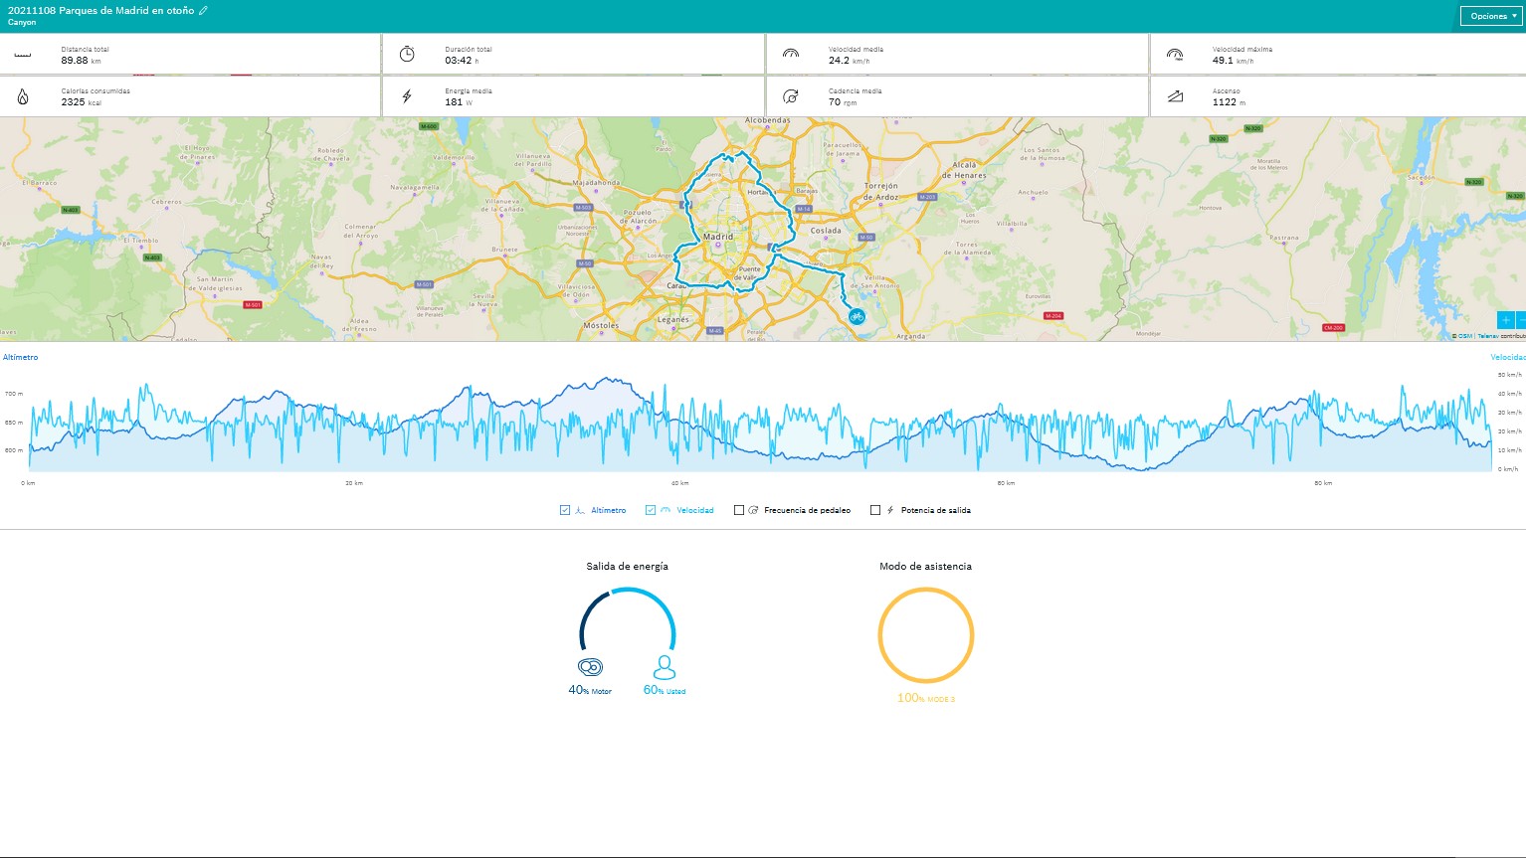
Task: Click the clock icon beside Duración total
Action: [x=407, y=54]
